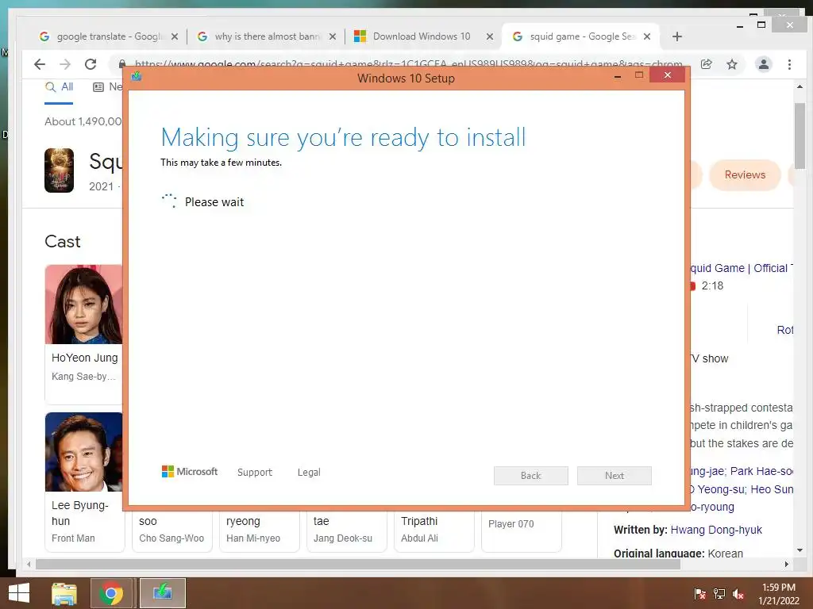The image size is (813, 609).
Task: Click the page scroll-up arrow
Action: pos(800,86)
